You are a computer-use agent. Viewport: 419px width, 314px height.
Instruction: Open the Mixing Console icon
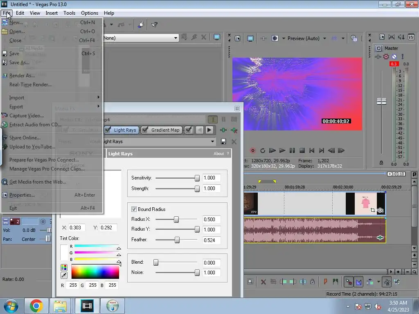pos(411,37)
